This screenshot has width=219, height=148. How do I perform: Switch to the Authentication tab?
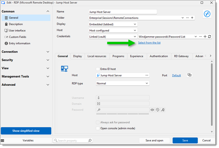coord(159,56)
